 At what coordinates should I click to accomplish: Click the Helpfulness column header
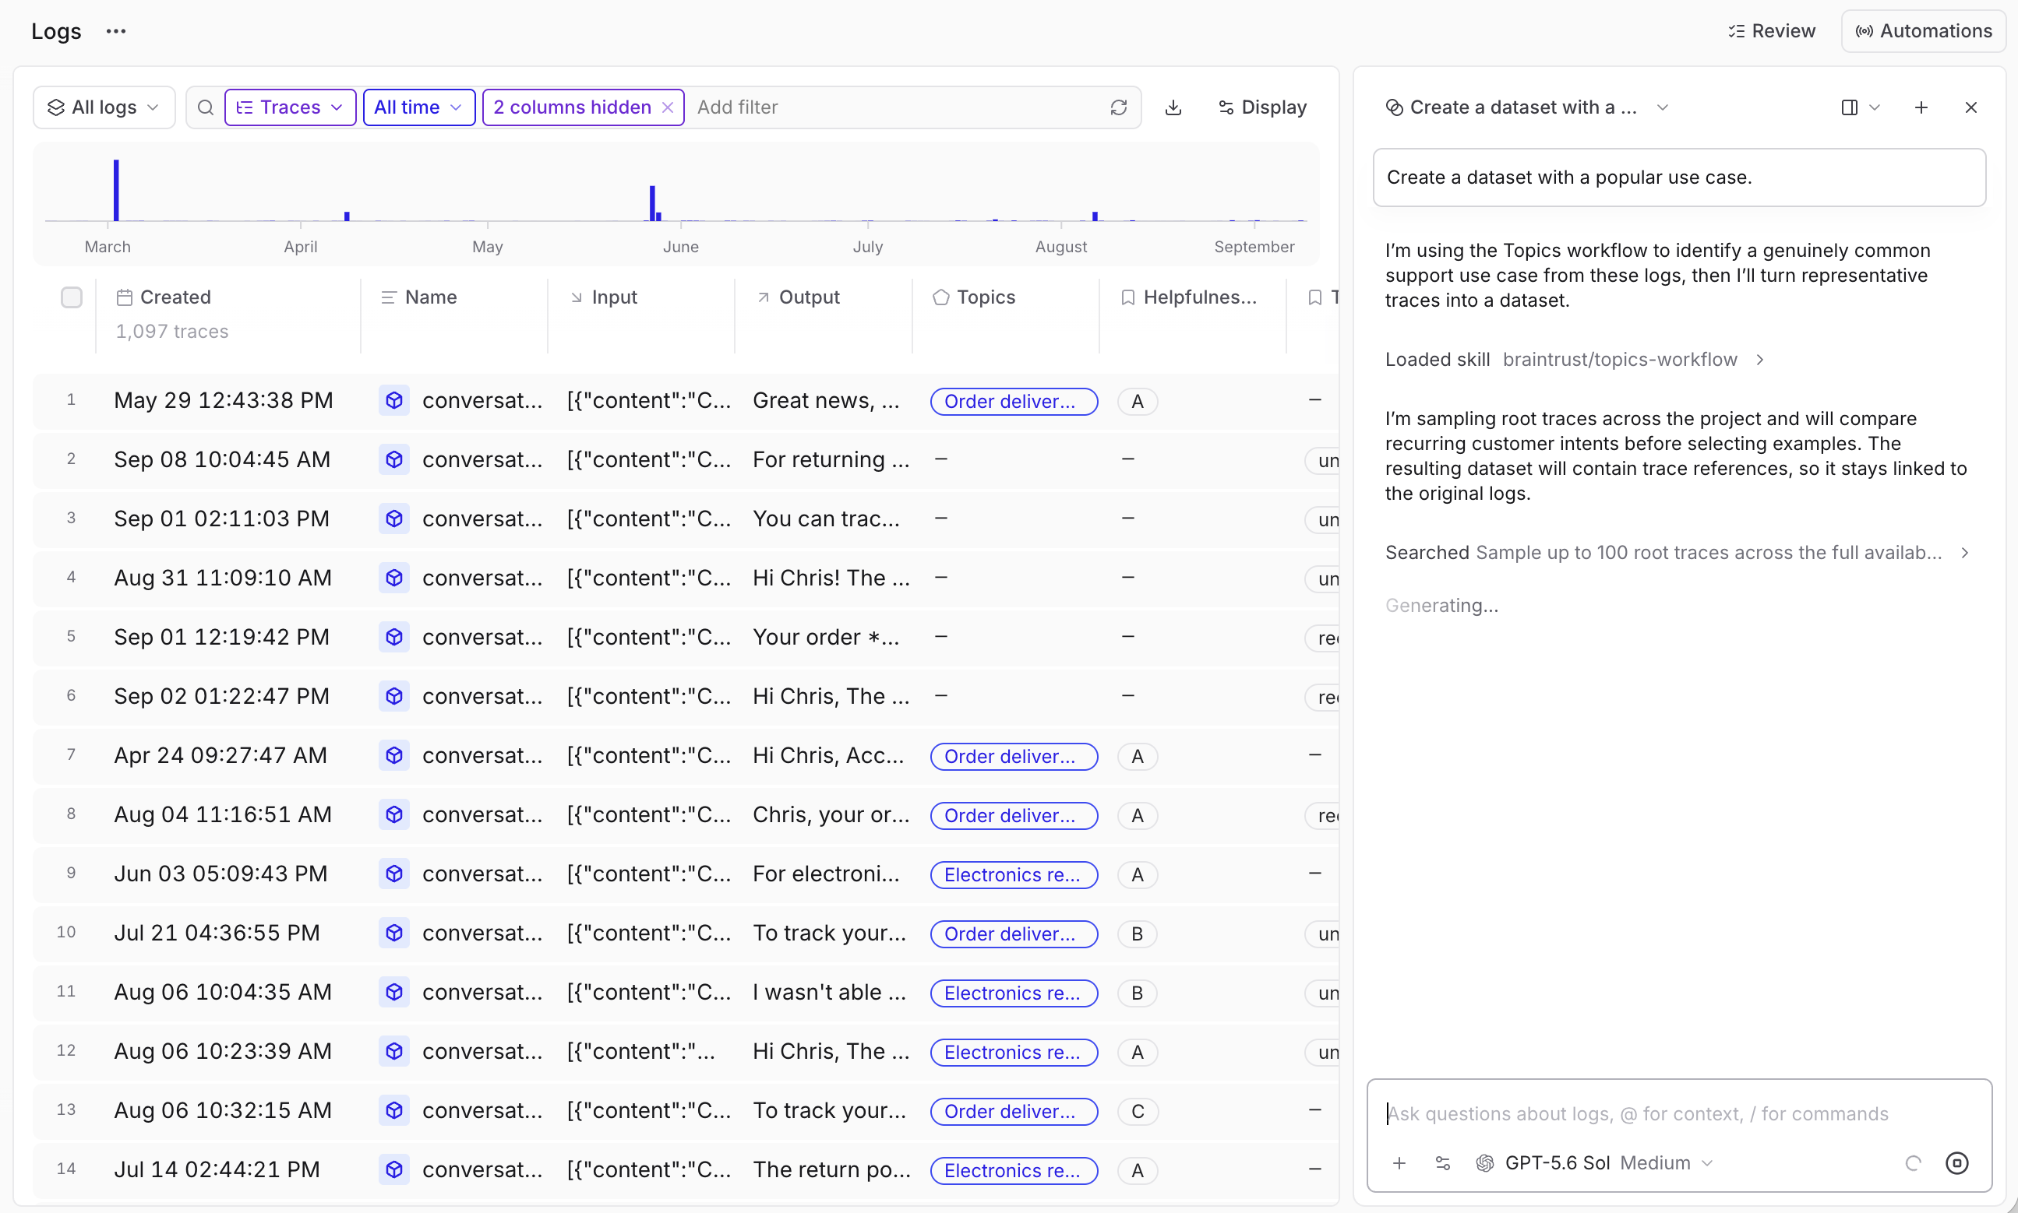point(1188,297)
